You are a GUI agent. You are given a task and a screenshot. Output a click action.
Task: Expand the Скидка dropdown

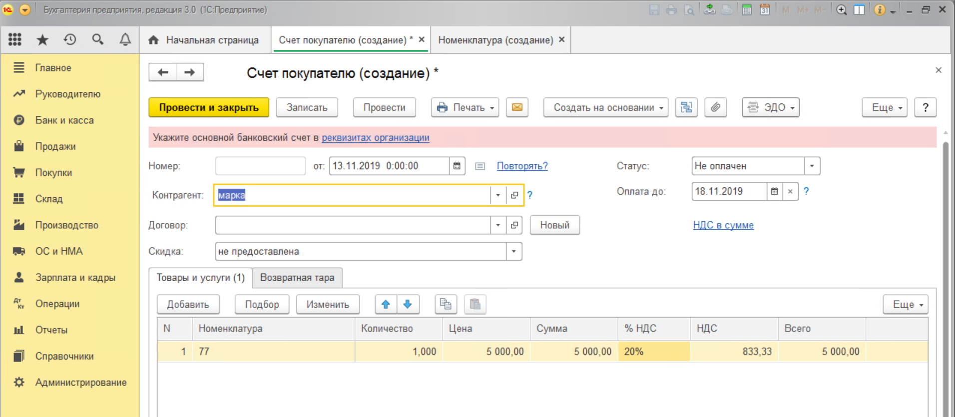(x=513, y=251)
